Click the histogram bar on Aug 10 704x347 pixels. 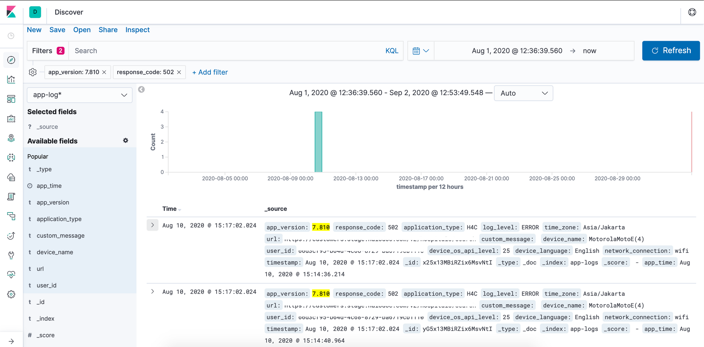[x=319, y=142]
